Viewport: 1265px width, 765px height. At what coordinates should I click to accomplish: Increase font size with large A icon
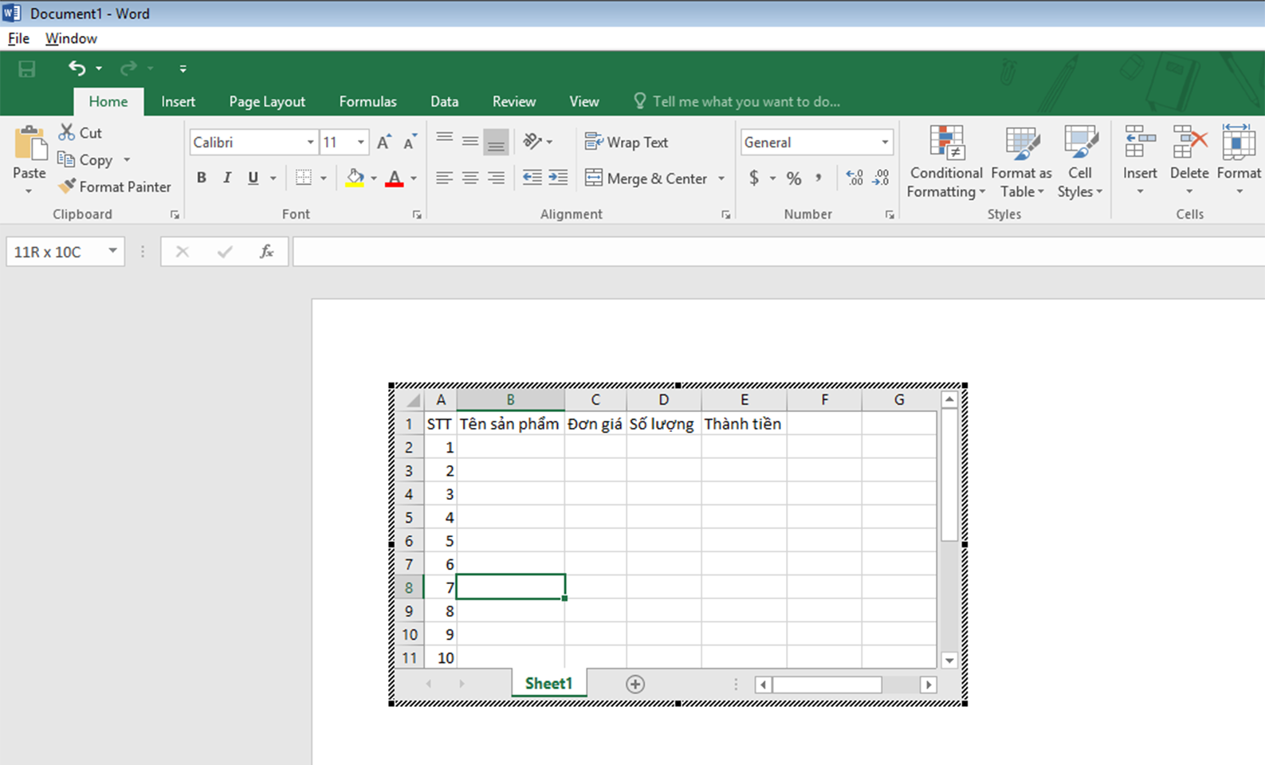coord(383,143)
